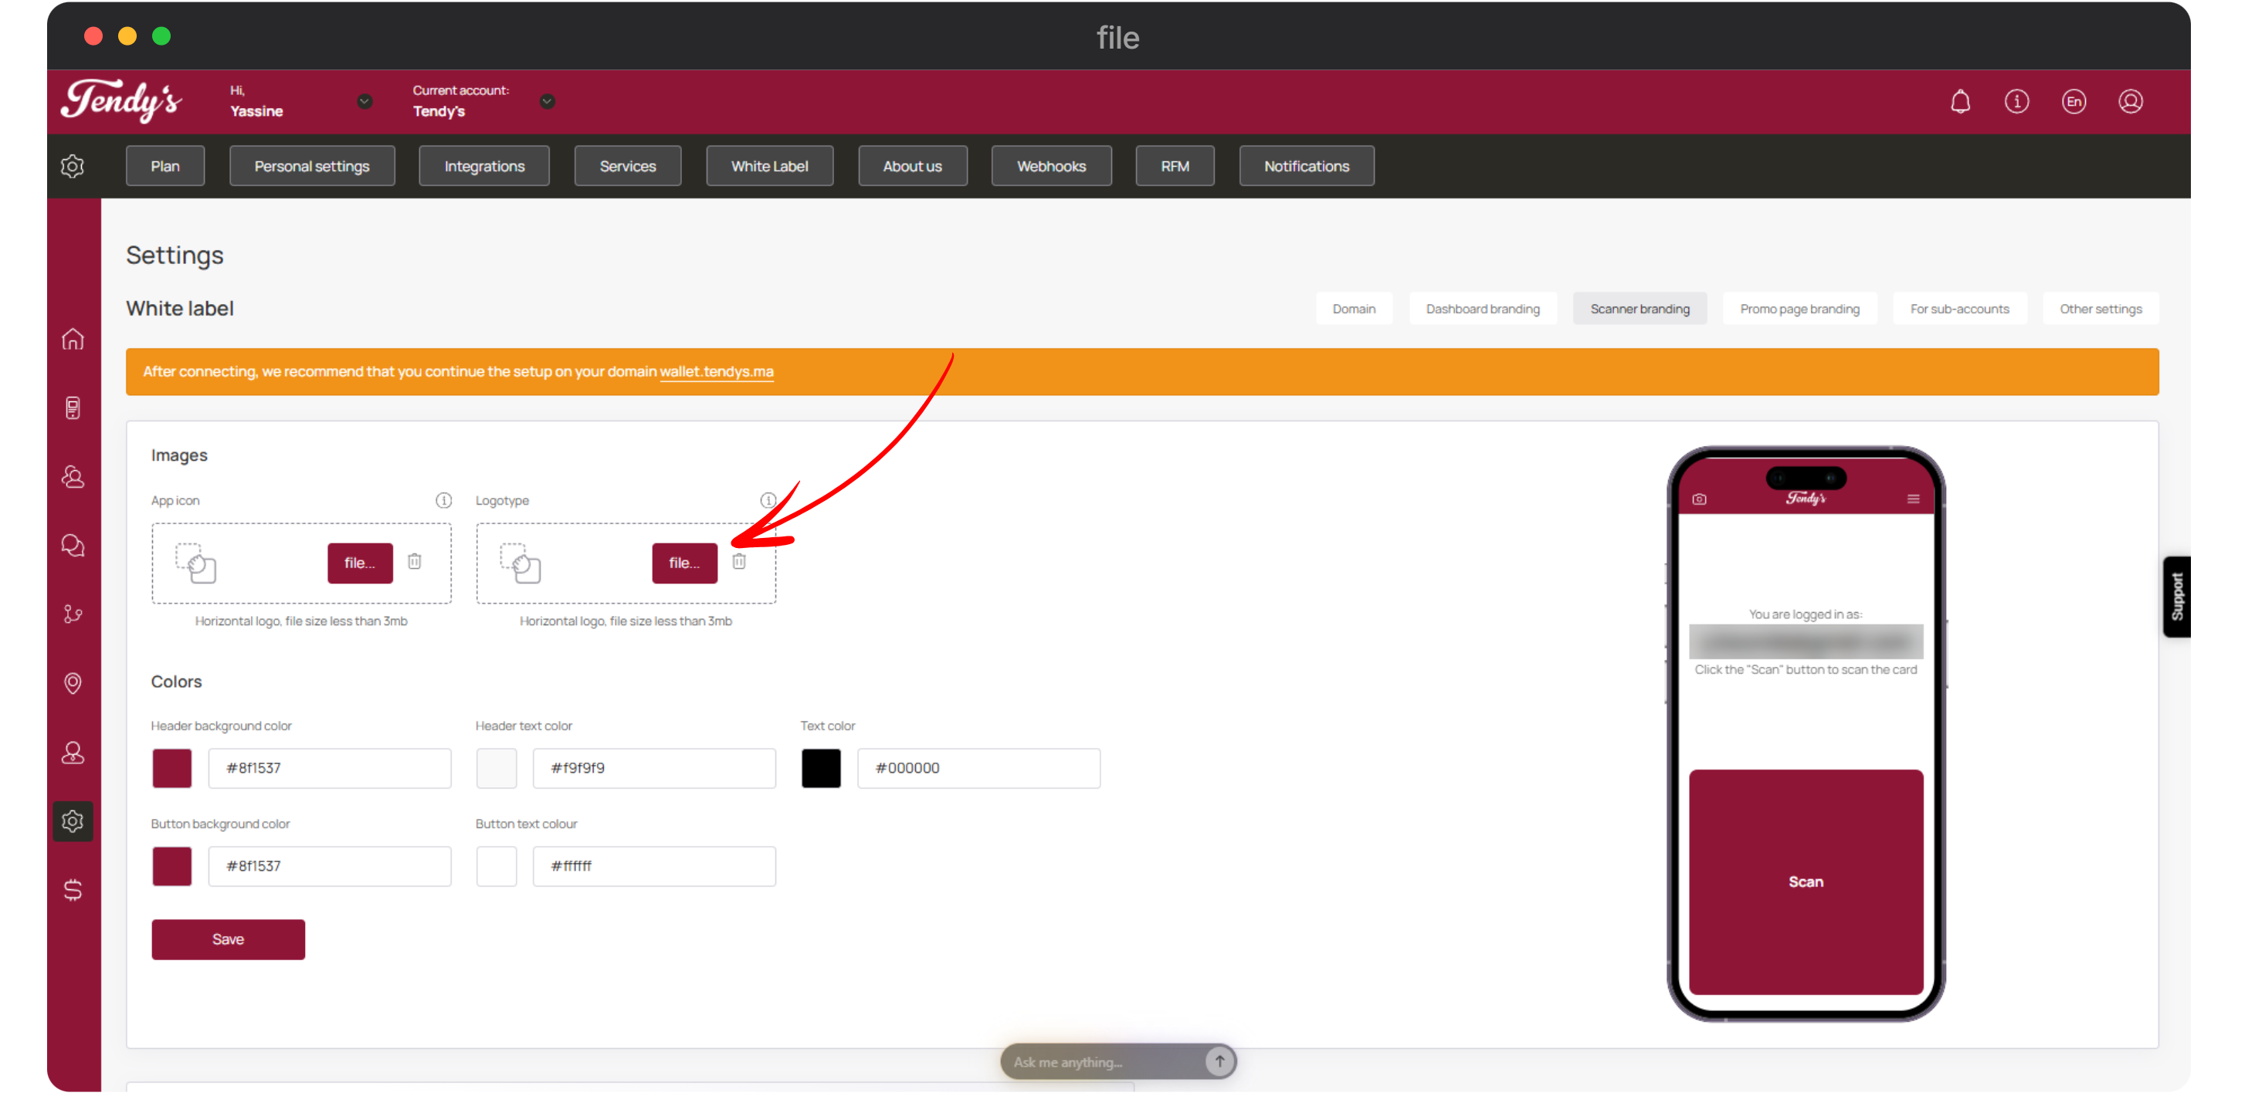Open the location pin icon in sidebar
The height and width of the screenshot is (1096, 2255).
click(x=73, y=682)
